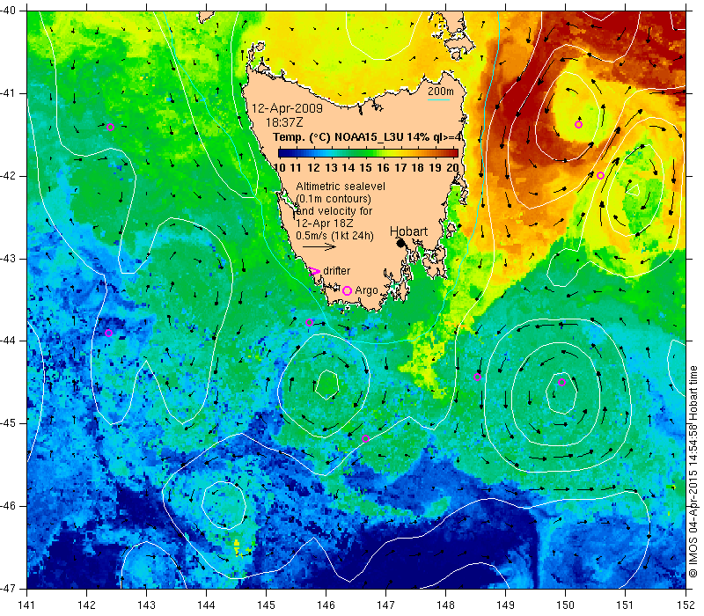Click the colorbar value '10'

(279, 168)
